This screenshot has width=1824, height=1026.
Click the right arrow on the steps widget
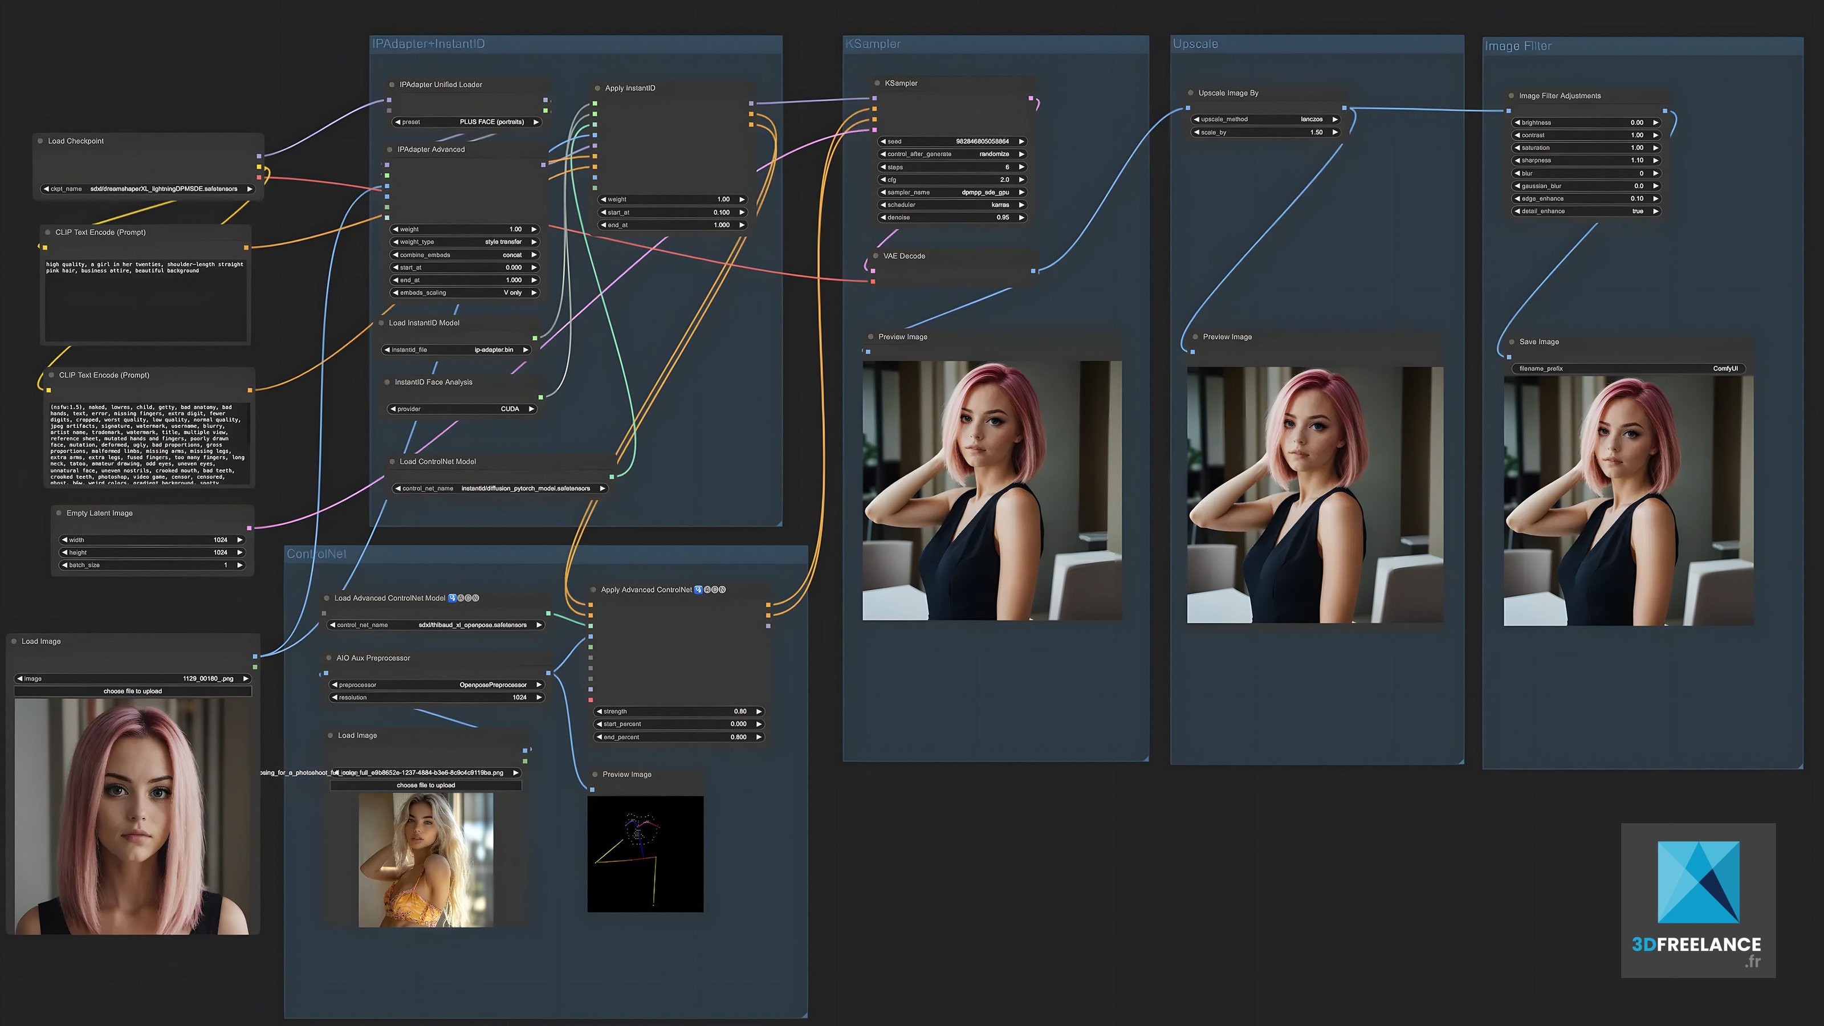coord(1021,167)
